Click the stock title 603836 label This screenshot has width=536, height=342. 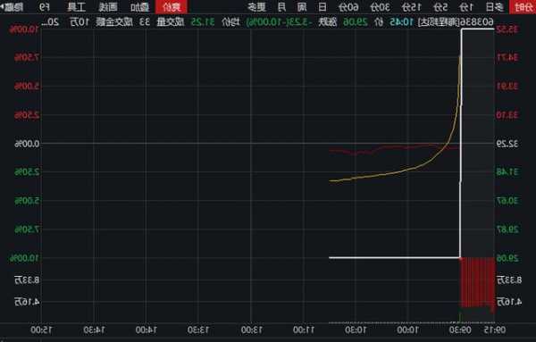[x=456, y=22]
